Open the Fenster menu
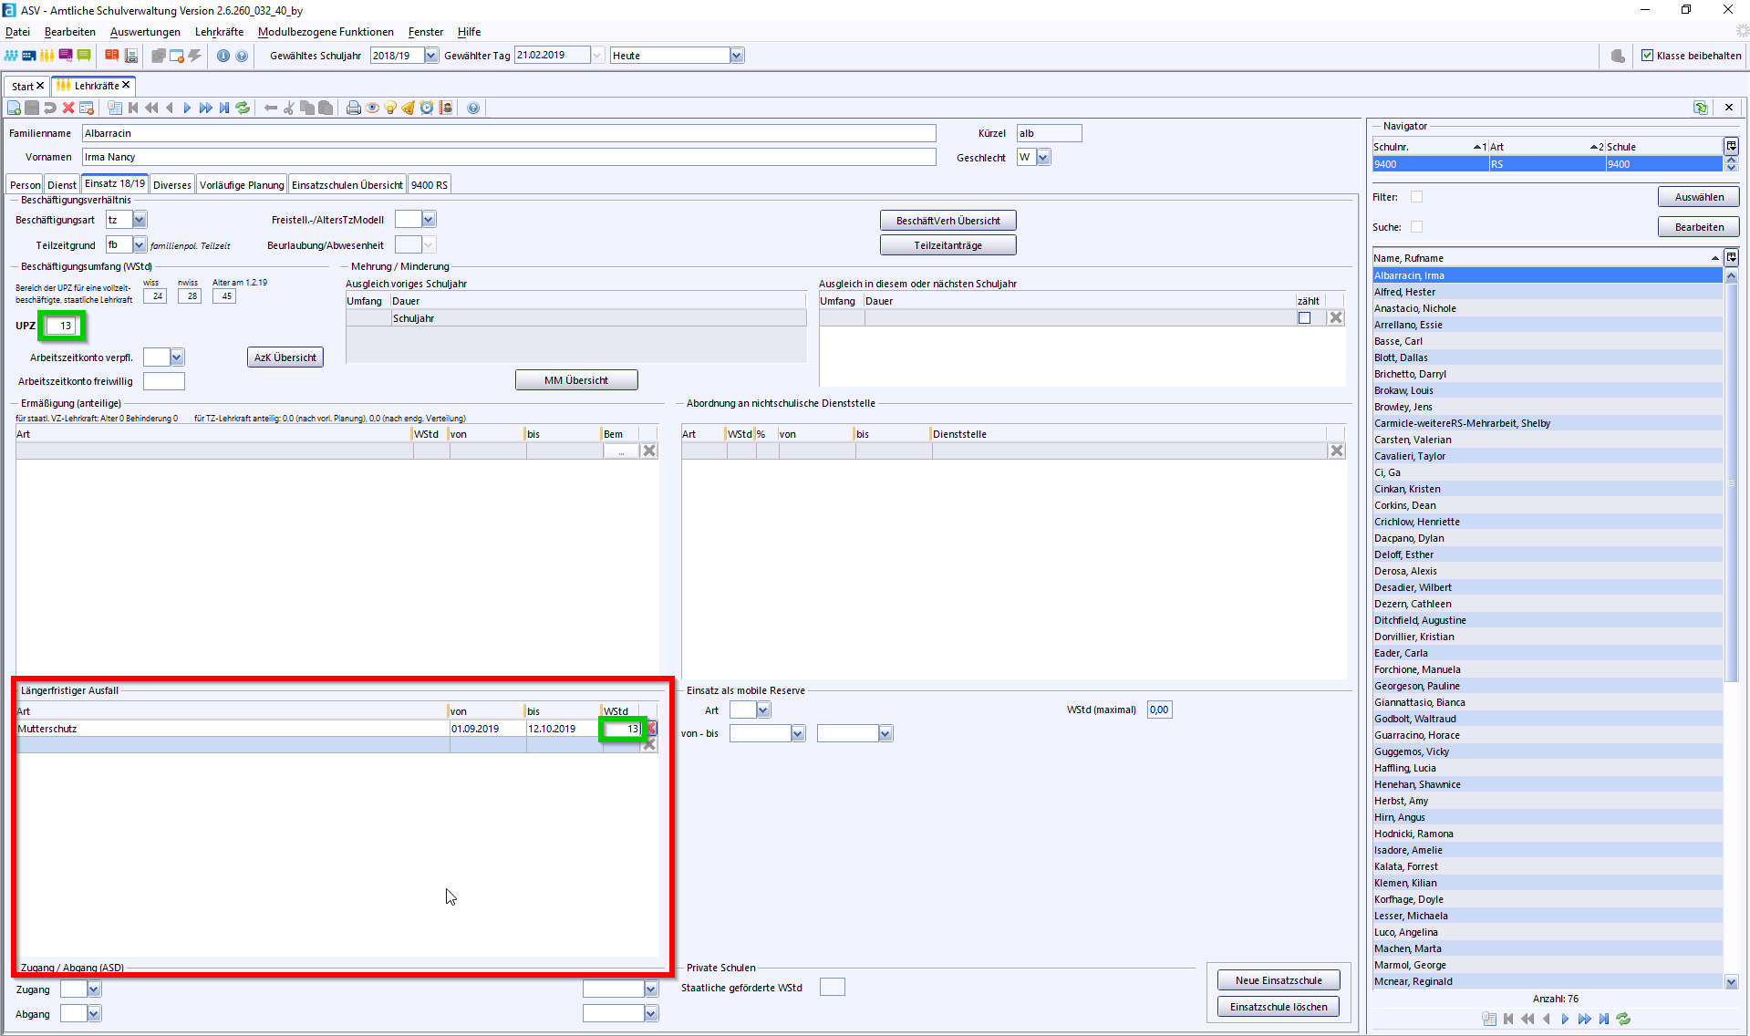This screenshot has height=1036, width=1750. click(x=426, y=32)
